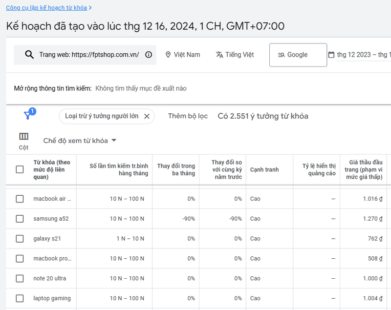Sort by Giá thầu đầu trang (phạm vi mức giá thấp)
This screenshot has height=310, width=391.
[364, 169]
